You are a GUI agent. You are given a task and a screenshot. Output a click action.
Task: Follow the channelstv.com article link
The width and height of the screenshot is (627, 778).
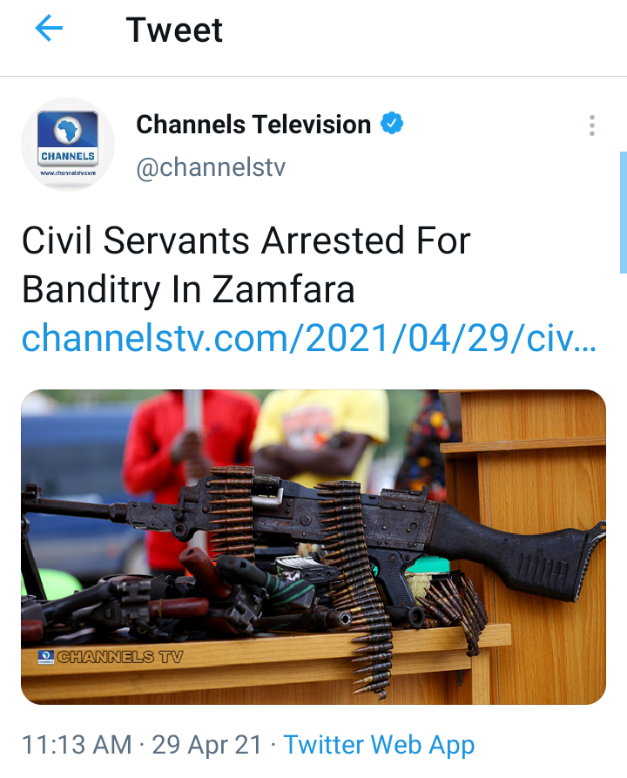(x=309, y=338)
